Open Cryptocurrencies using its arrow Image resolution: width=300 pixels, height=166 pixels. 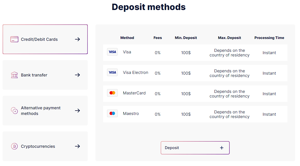pyautogui.click(x=78, y=146)
